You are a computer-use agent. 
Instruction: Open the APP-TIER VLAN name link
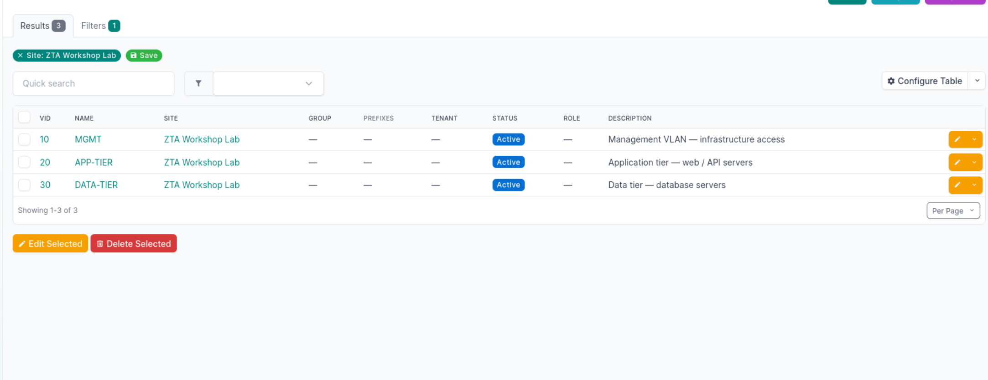[94, 162]
